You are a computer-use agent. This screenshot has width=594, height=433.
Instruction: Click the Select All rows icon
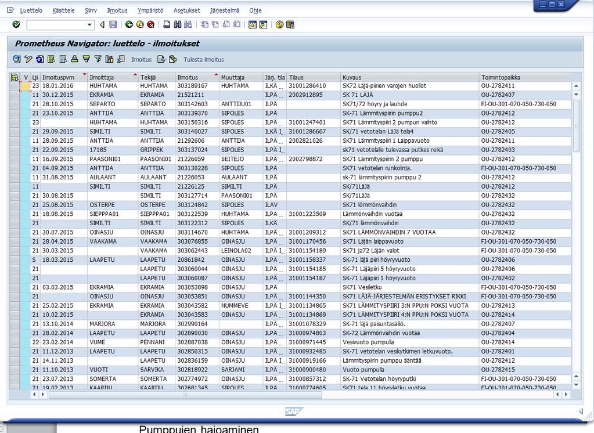pyautogui.click(x=51, y=59)
